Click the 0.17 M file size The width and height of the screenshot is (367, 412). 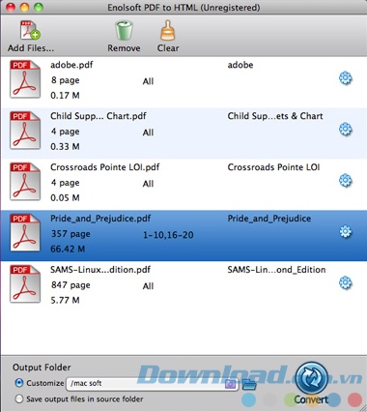click(65, 96)
